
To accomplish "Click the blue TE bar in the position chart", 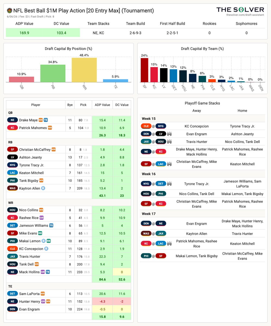I will pyautogui.click(x=116, y=81).
